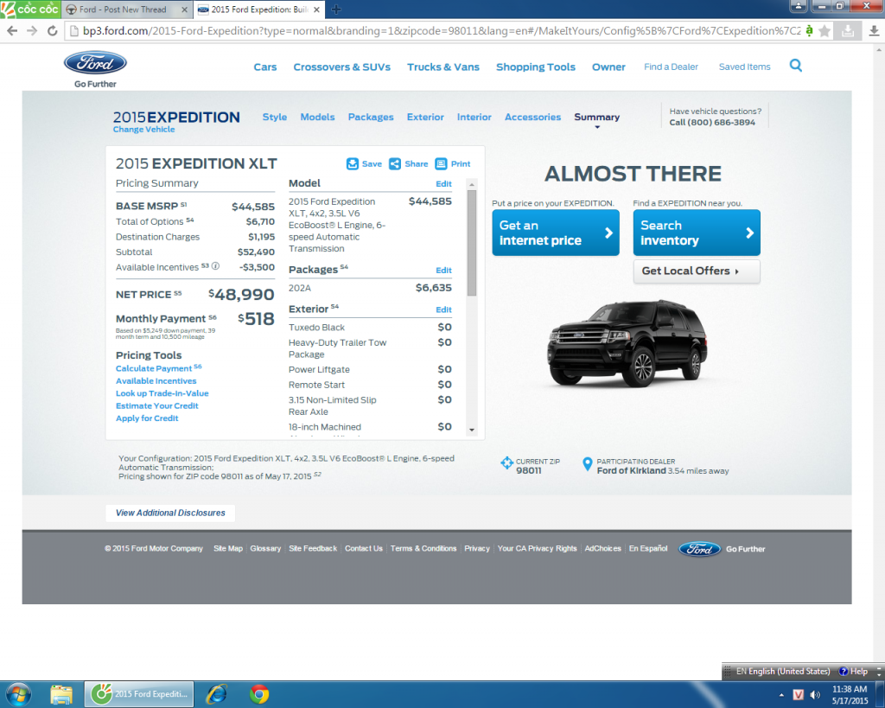Go to the Accessories step
Viewport: 885px width, 708px height.
coord(532,117)
